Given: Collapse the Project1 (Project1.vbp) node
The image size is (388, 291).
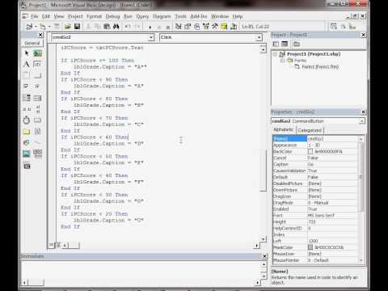Looking at the screenshot, I should [275, 54].
